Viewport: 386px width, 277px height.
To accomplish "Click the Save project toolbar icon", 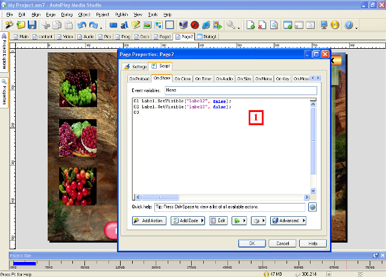I will coord(32,25).
